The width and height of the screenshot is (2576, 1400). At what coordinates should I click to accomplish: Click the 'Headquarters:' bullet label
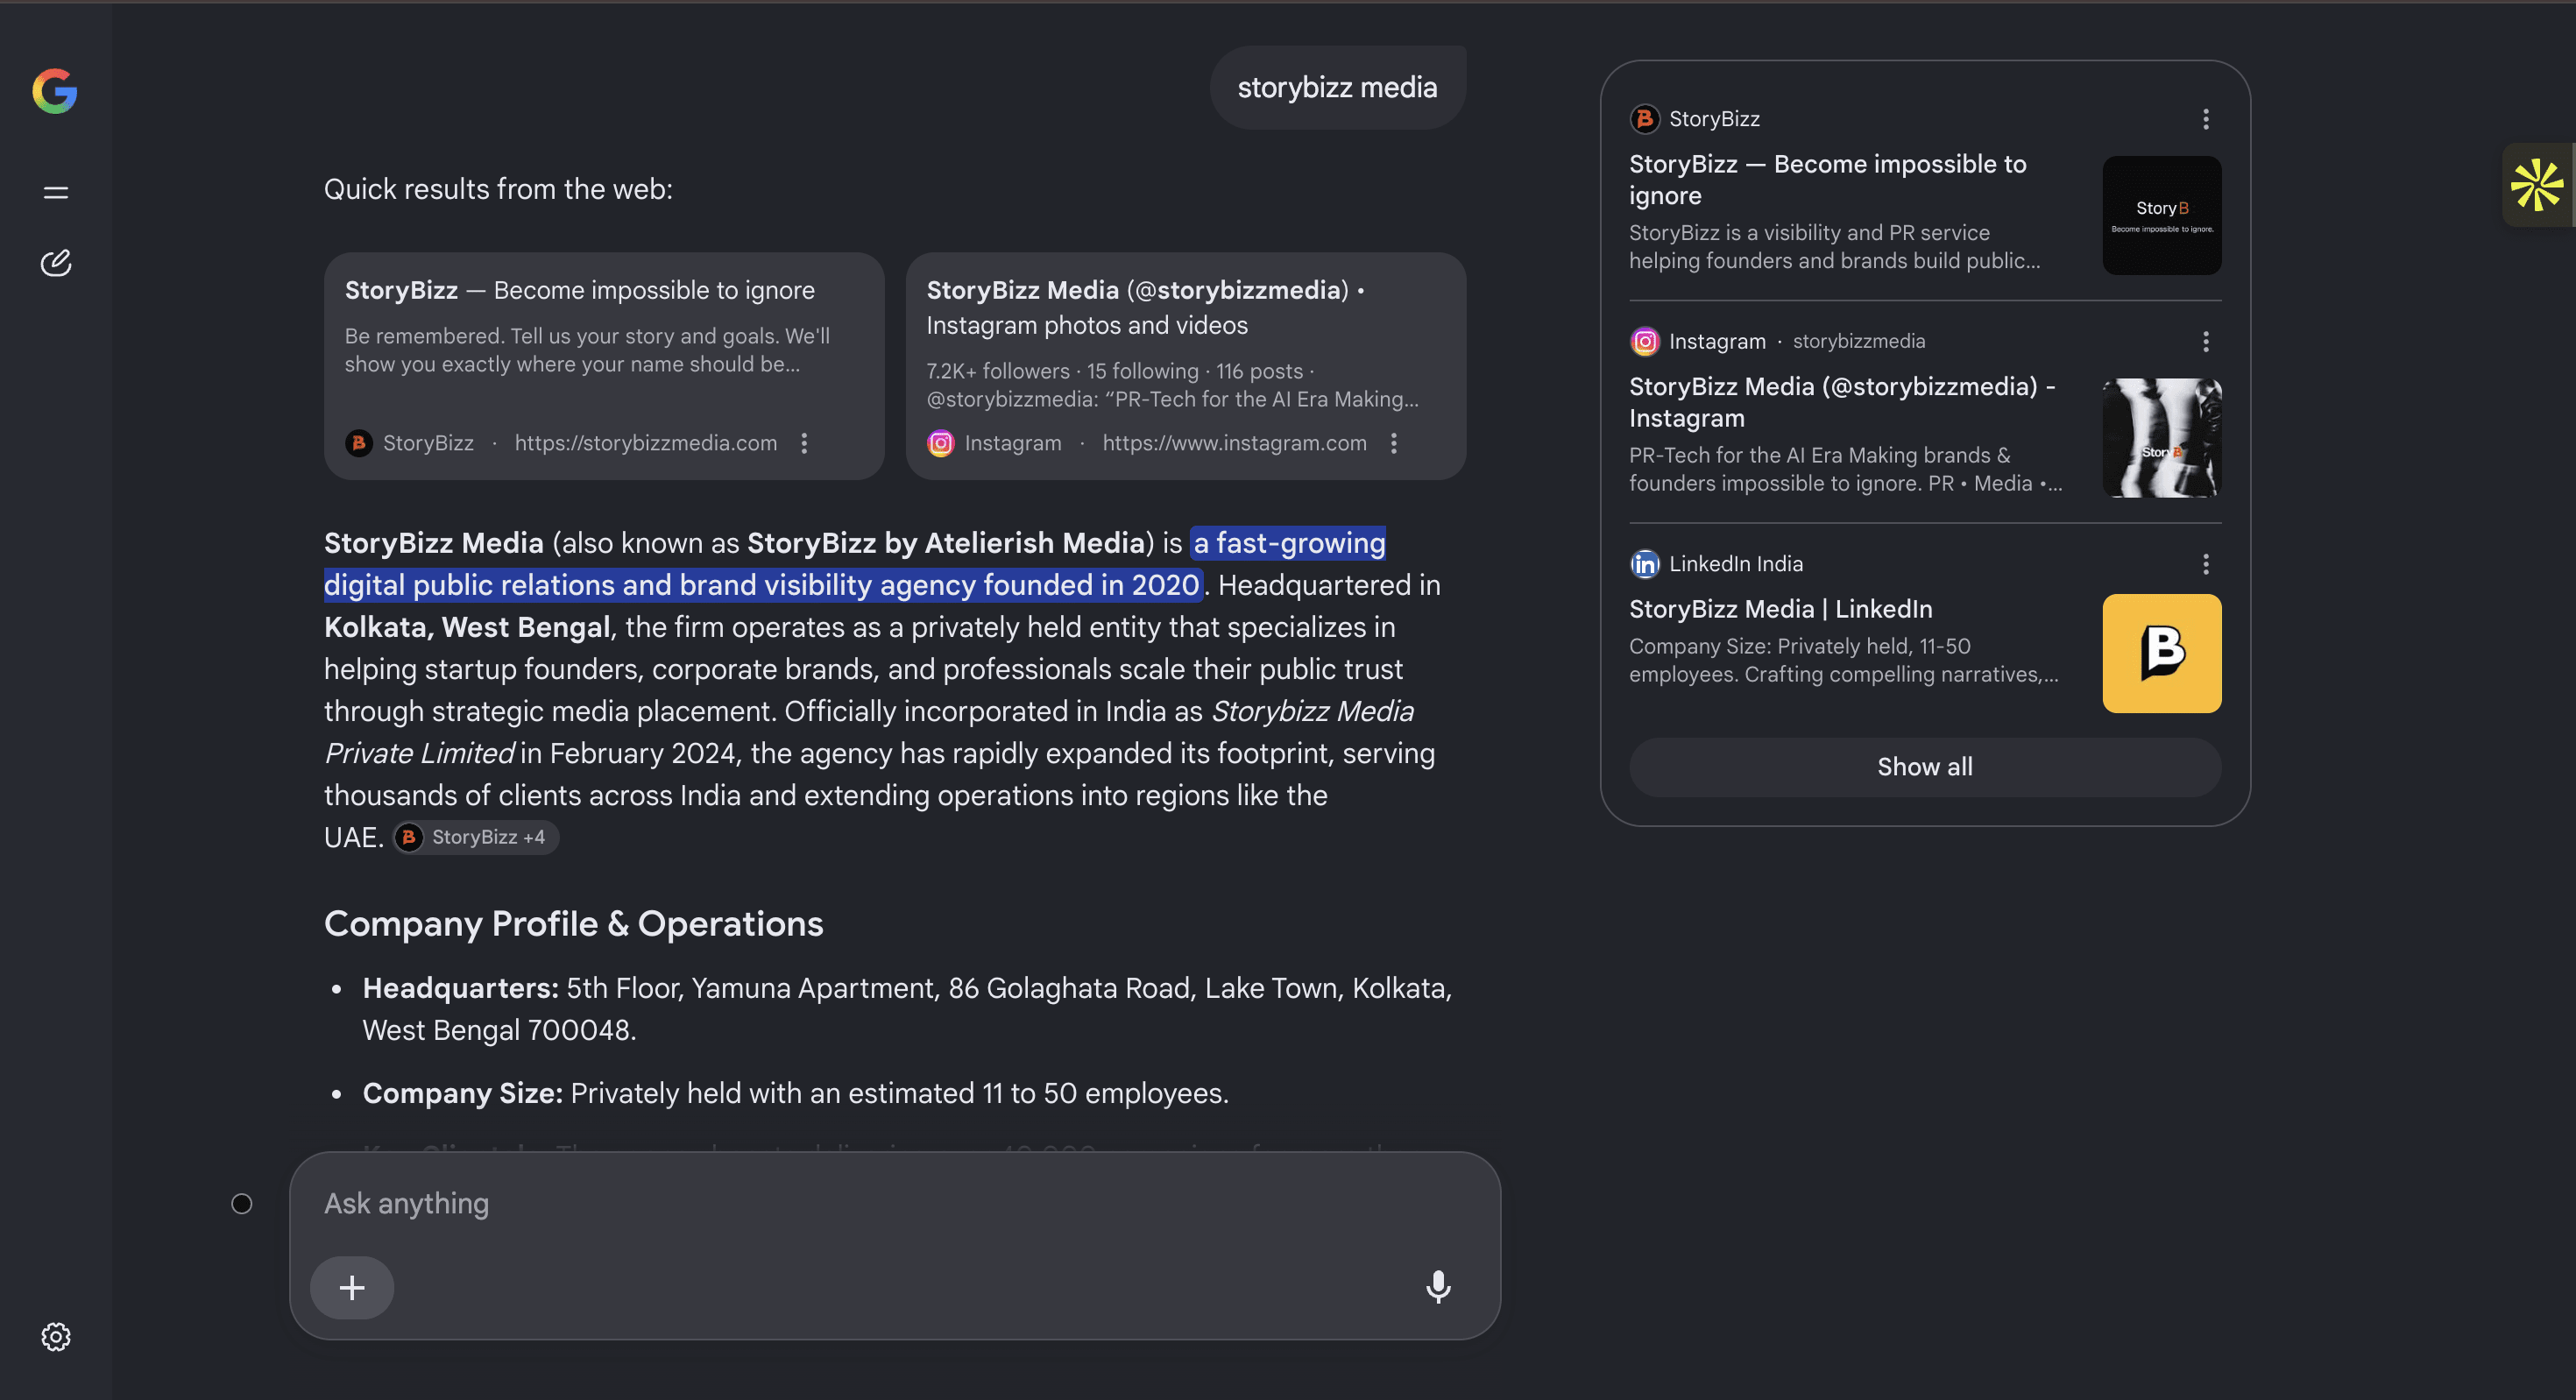pos(460,988)
